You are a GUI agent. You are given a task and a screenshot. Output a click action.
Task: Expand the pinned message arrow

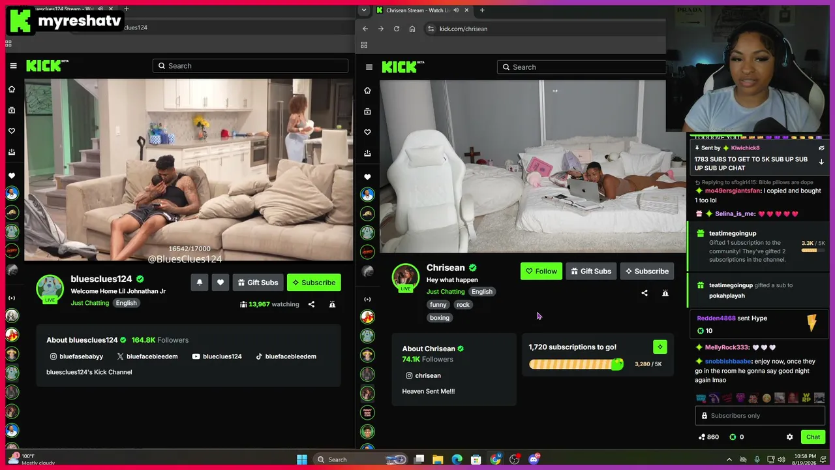[x=821, y=162]
